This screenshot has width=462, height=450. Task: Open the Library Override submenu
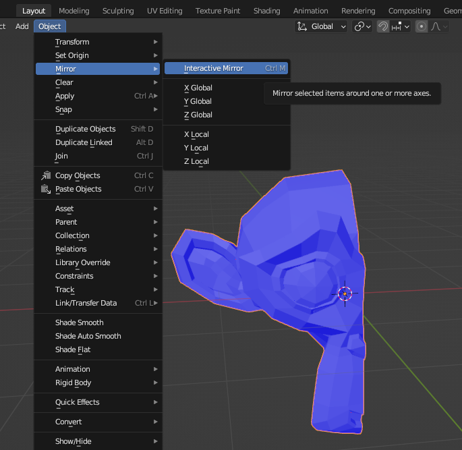coord(98,262)
